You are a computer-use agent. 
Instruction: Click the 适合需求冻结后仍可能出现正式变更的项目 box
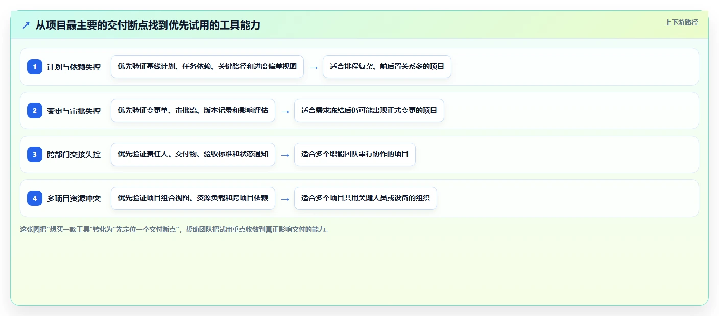tap(369, 111)
